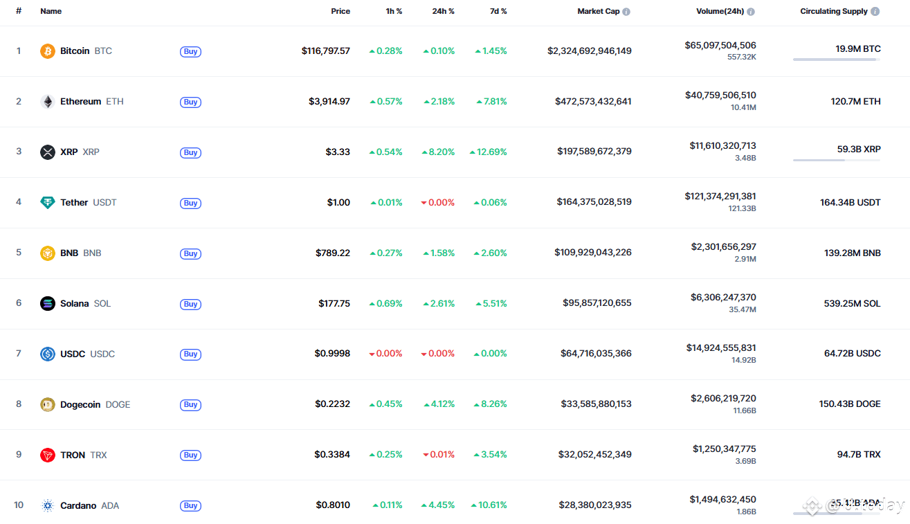Open the Dogecoin DOGE name link
Viewport: 910px width, 524px height.
95,404
